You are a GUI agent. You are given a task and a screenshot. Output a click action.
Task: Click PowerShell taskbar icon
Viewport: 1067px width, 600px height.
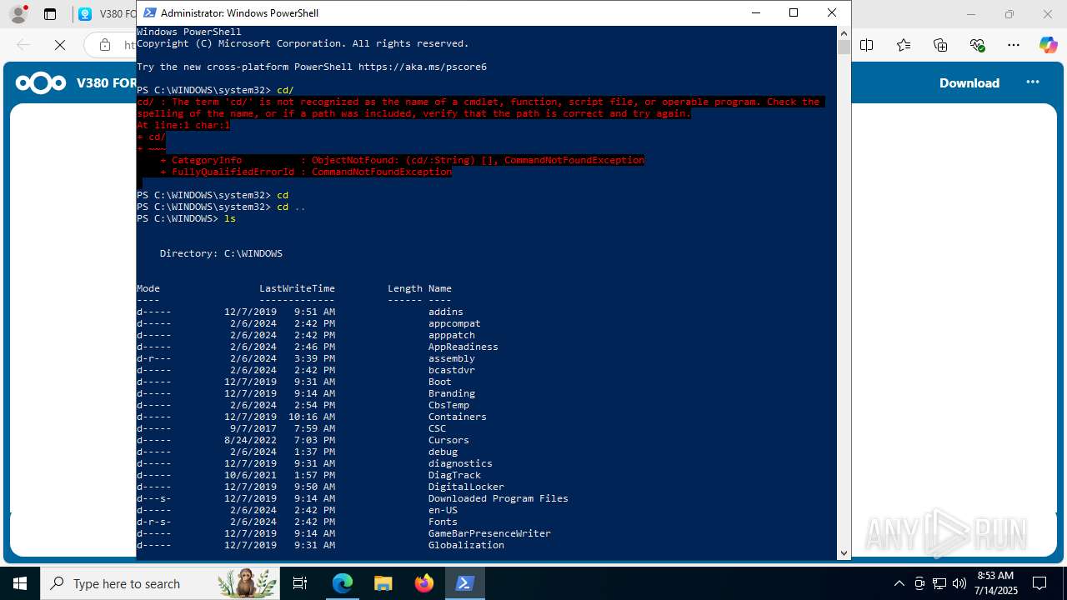(465, 583)
